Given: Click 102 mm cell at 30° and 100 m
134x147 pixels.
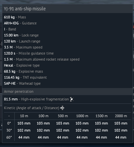Looking at the screenshot, I should 43,130.
